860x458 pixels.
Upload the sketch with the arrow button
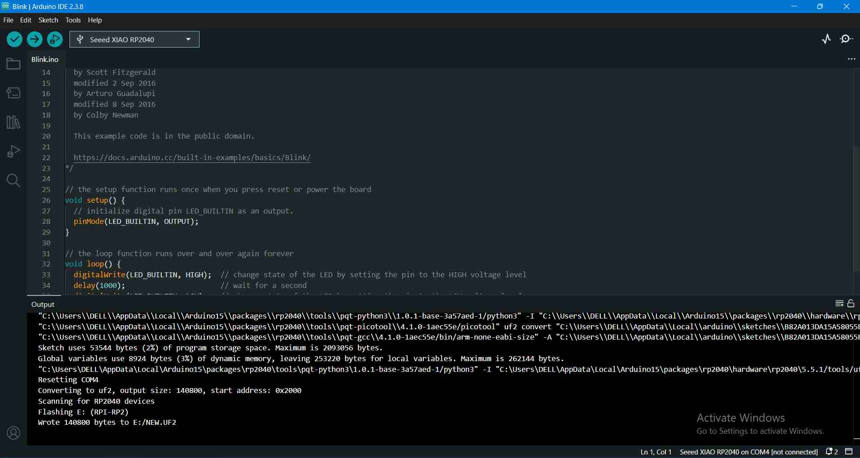[x=35, y=39]
